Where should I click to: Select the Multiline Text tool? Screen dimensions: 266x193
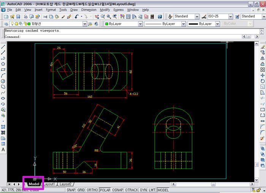(x=3, y=150)
